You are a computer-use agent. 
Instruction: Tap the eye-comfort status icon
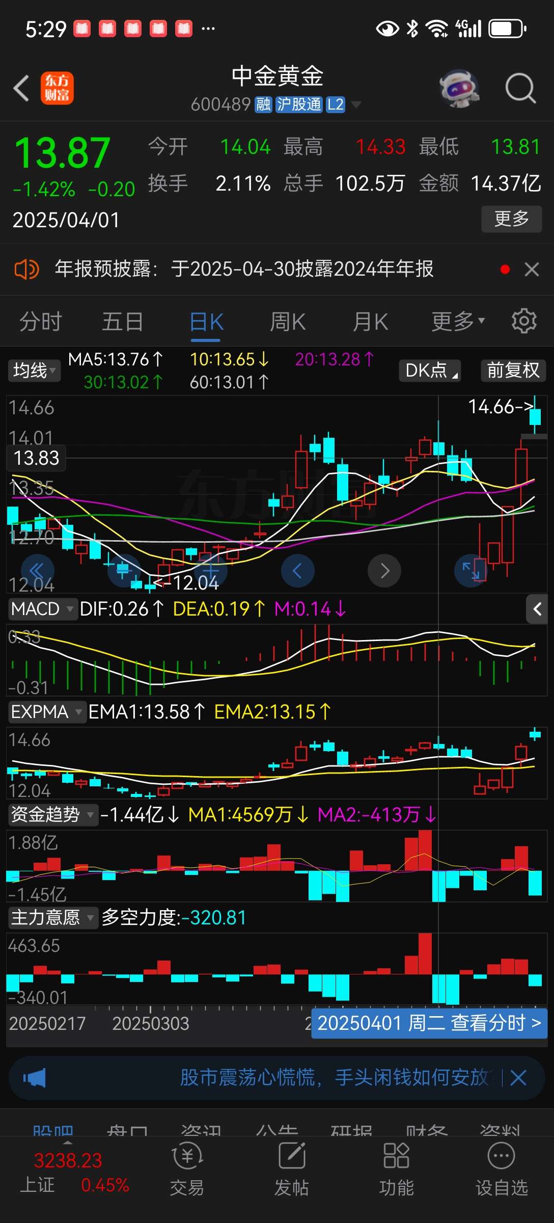(387, 29)
